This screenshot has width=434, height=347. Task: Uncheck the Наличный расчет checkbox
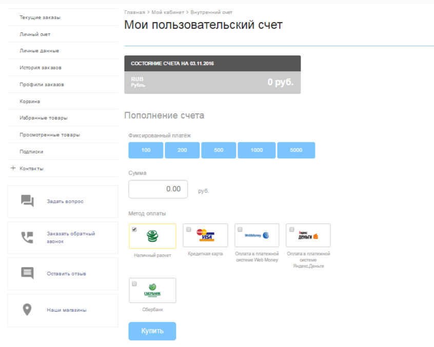click(134, 230)
